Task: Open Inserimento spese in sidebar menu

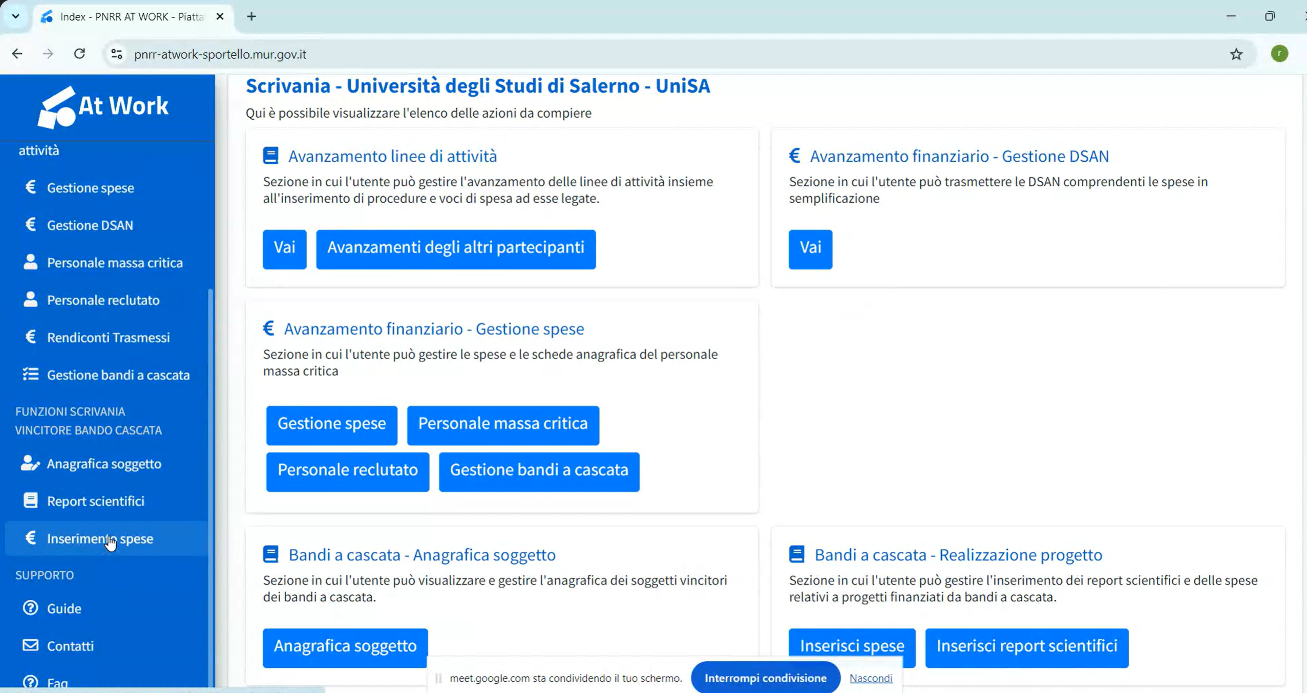Action: tap(106, 538)
